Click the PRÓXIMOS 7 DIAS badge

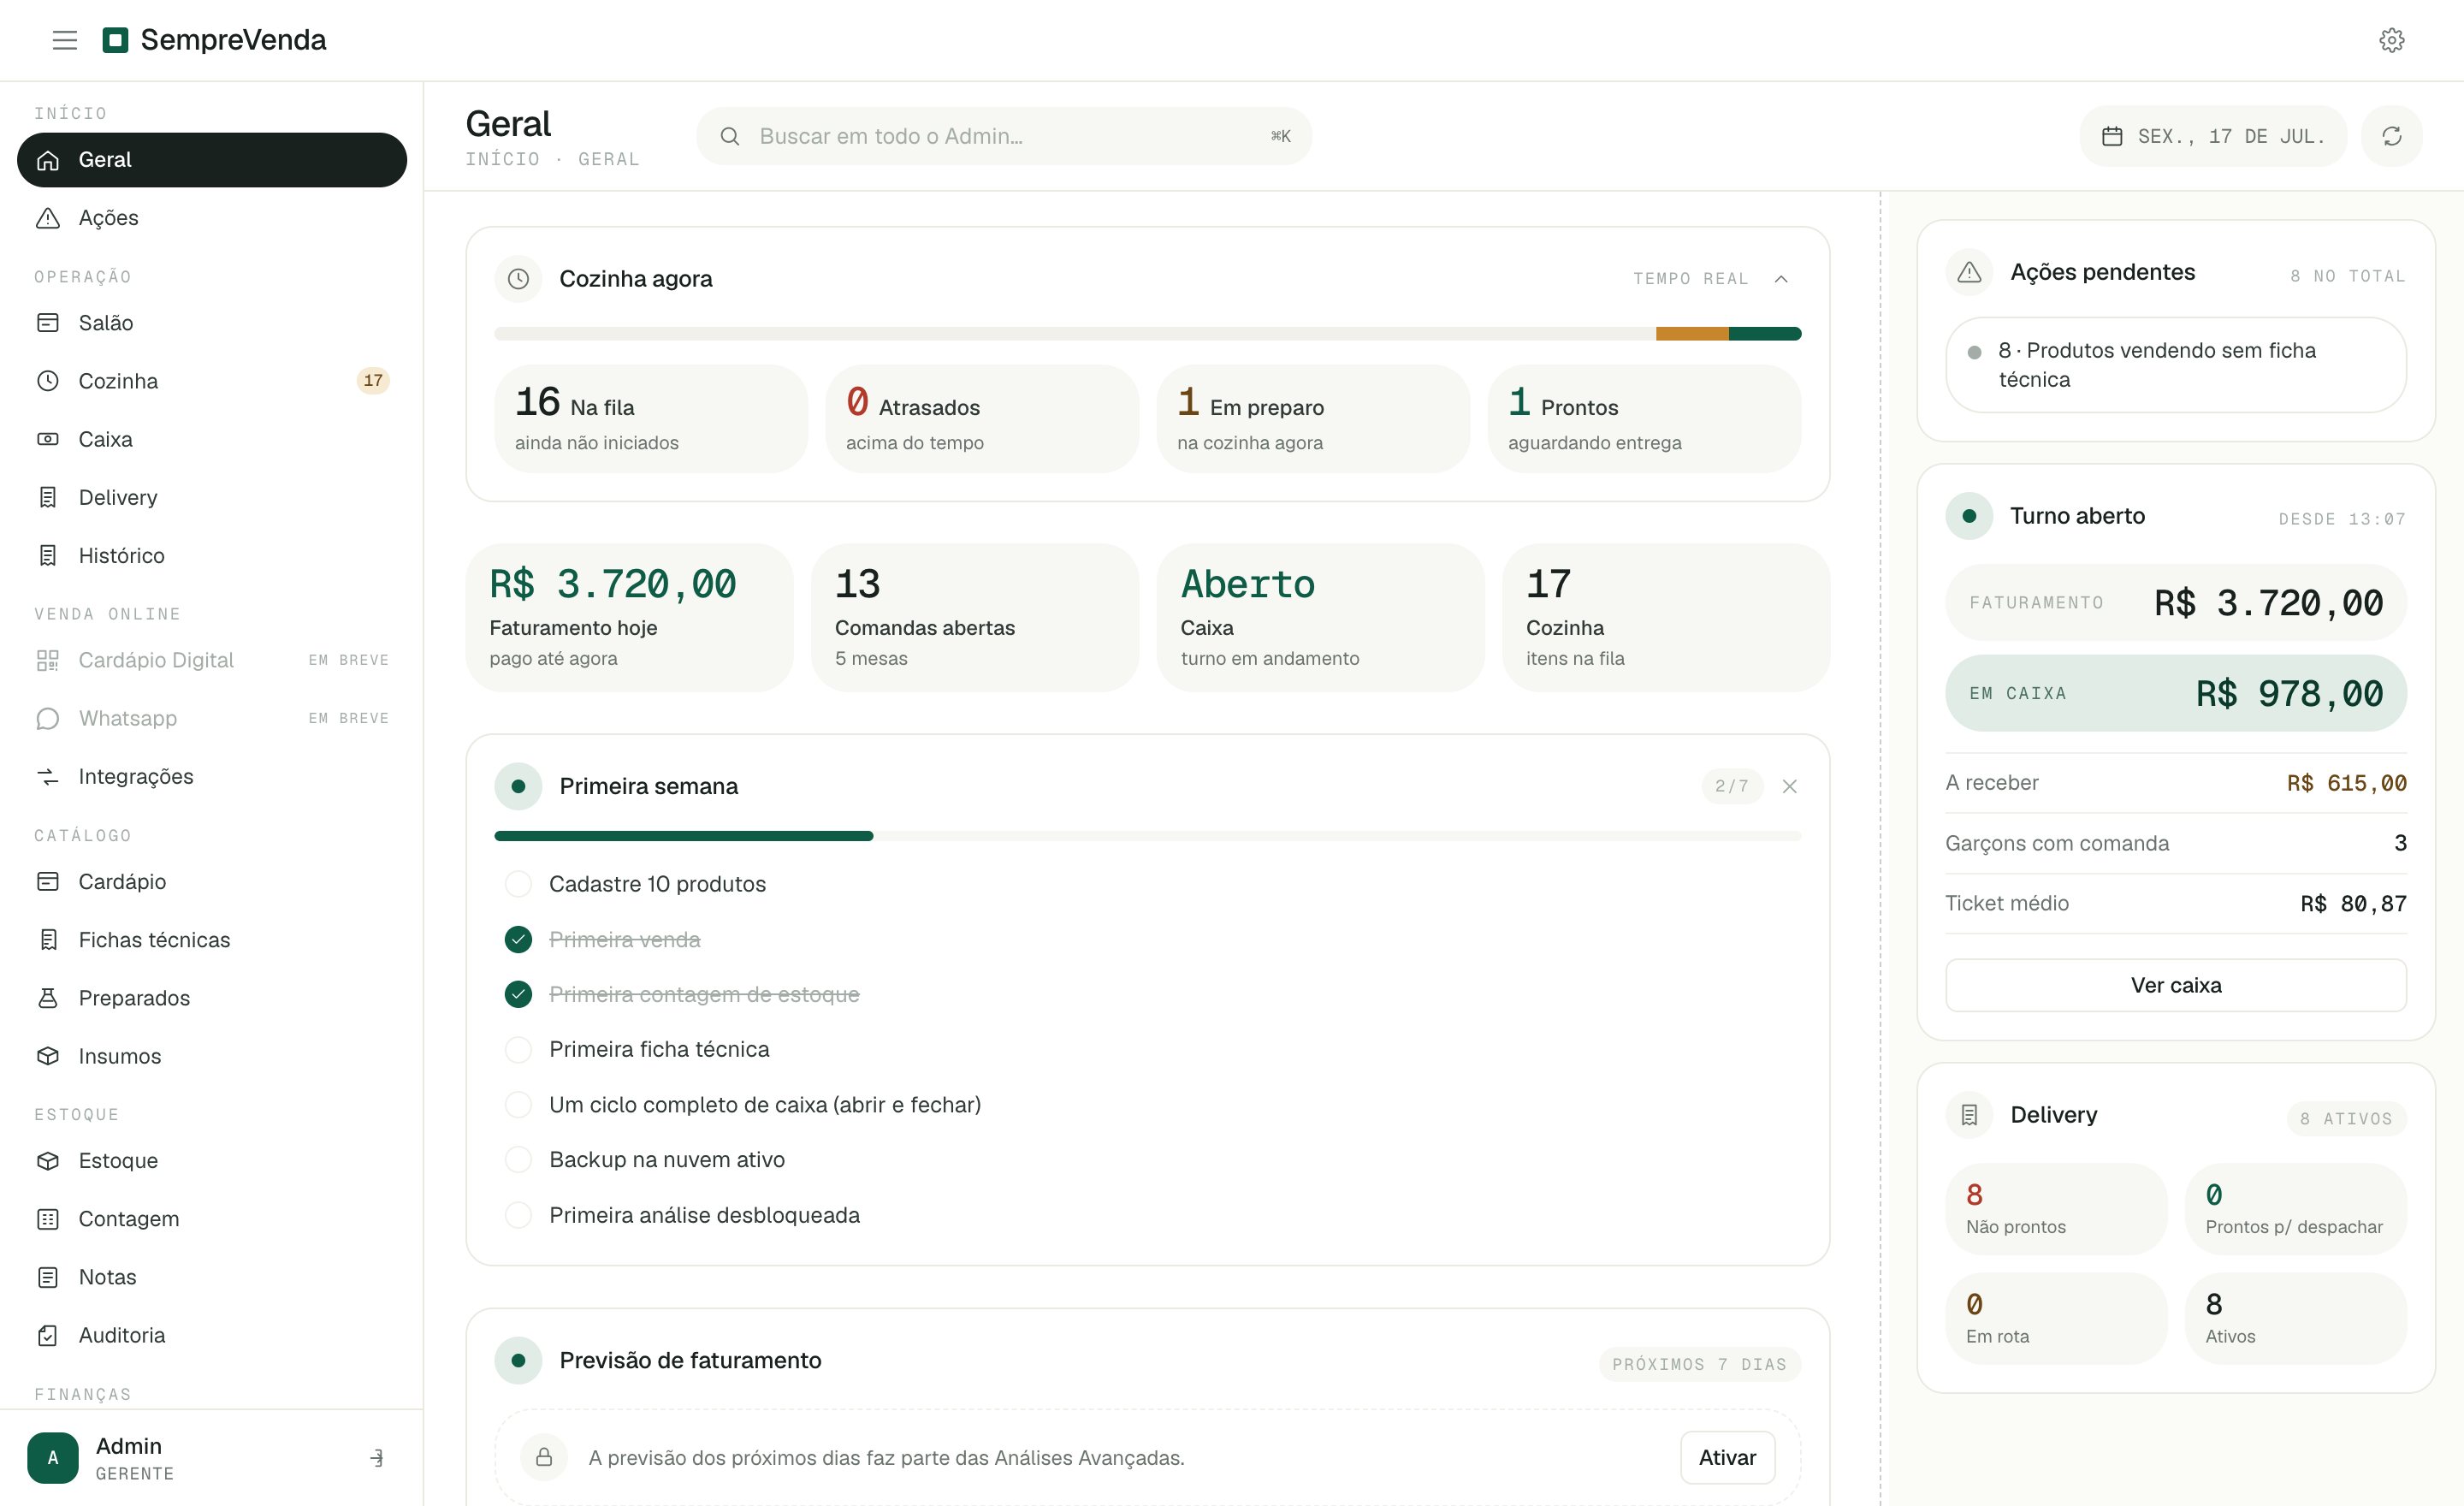point(1699,1364)
